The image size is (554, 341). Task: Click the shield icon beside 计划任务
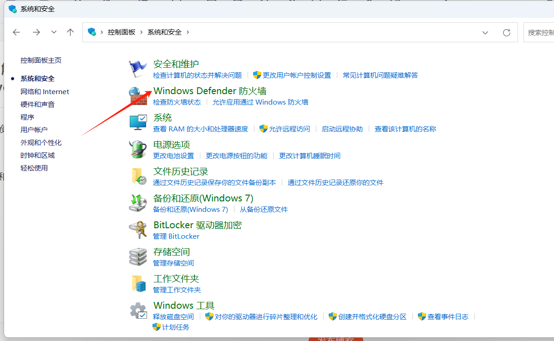[x=157, y=327]
